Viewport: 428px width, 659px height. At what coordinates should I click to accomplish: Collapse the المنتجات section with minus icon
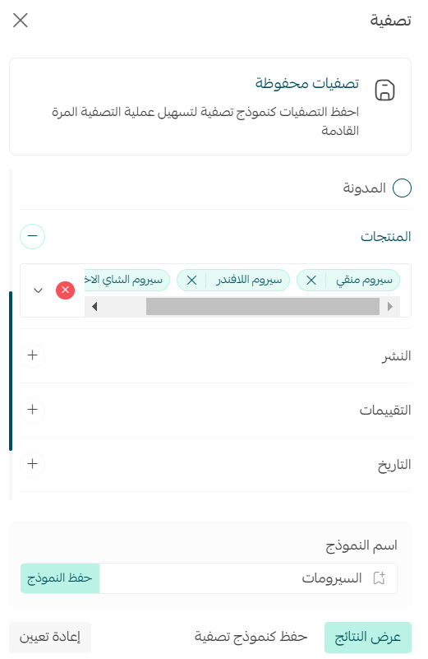[x=32, y=236]
